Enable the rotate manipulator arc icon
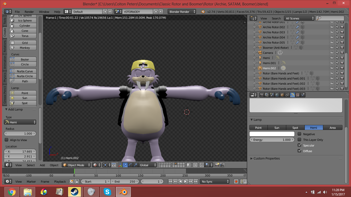The height and width of the screenshot is (197, 351). [x=130, y=165]
